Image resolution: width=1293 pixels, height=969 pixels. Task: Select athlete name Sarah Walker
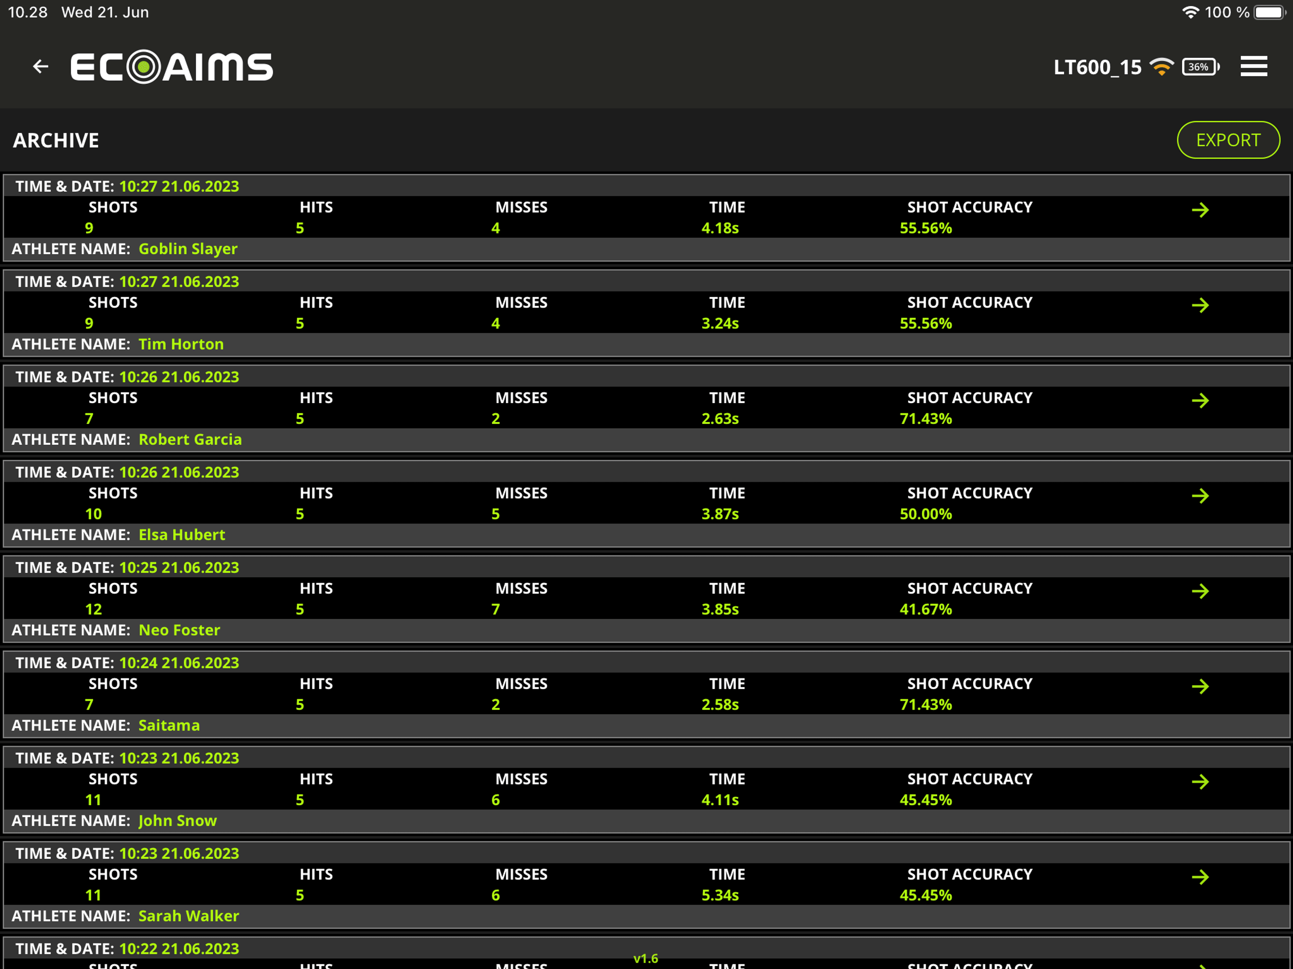click(189, 916)
